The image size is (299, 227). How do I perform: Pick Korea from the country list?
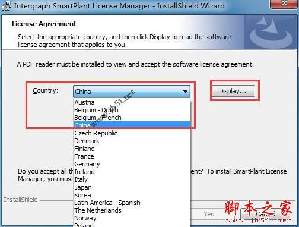tap(132, 195)
